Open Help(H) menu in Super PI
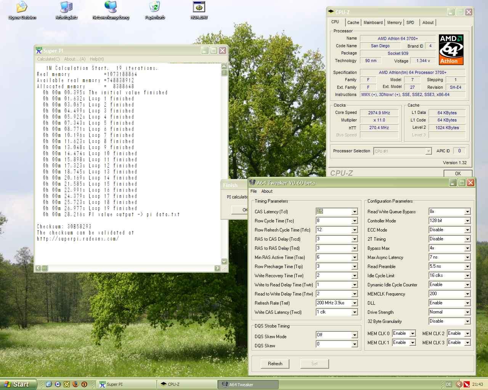 [97, 59]
